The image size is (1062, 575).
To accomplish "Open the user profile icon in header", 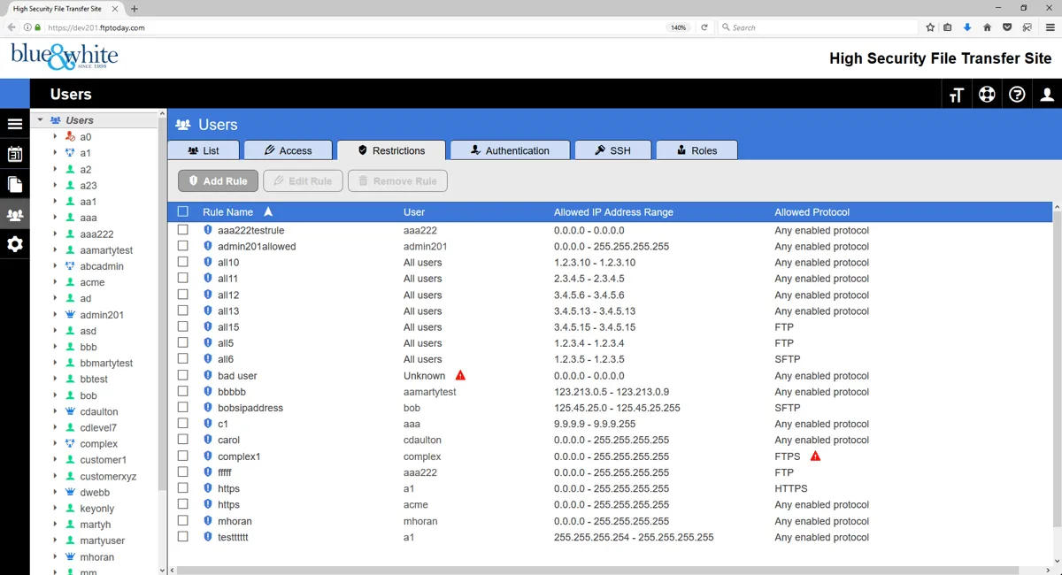I will pos(1047,95).
